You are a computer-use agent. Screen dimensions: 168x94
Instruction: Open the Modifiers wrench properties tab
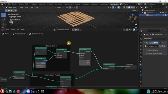click(x=141, y=65)
